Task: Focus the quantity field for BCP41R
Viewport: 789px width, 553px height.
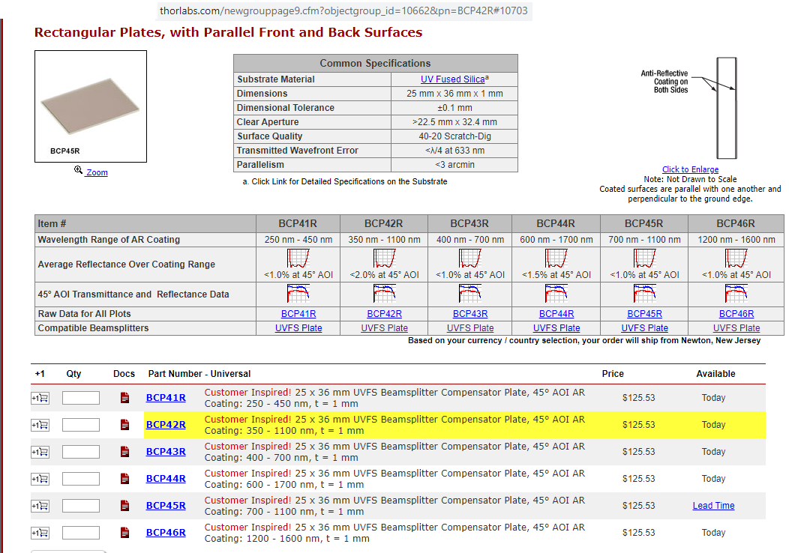Action: click(81, 398)
